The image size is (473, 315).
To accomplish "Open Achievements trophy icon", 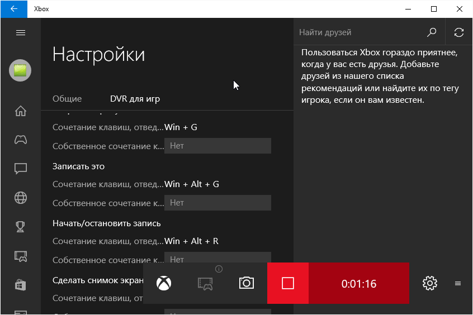I will click(21, 227).
